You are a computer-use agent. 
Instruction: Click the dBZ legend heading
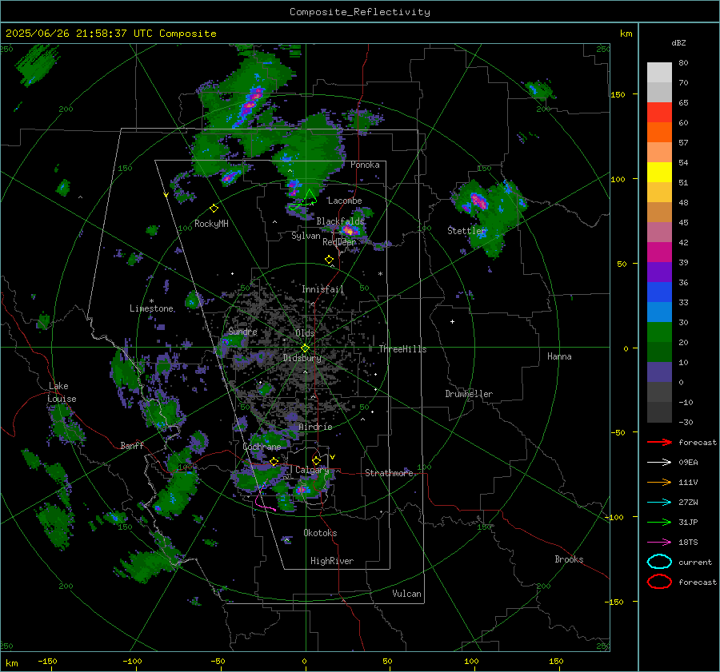tap(678, 42)
